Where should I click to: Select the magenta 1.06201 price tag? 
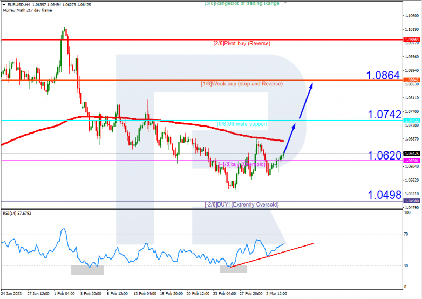click(411, 161)
